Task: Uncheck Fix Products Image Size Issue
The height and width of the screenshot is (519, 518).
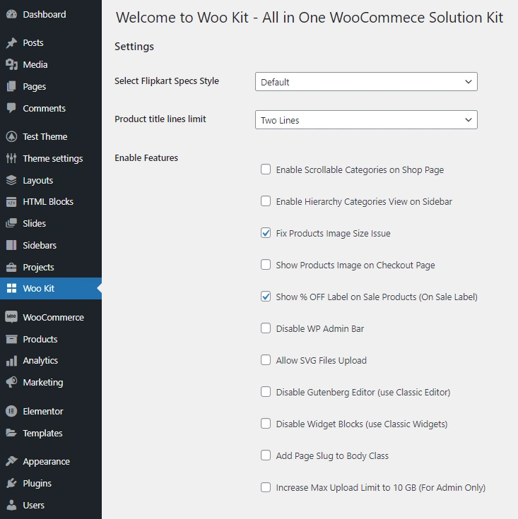Action: click(x=266, y=233)
